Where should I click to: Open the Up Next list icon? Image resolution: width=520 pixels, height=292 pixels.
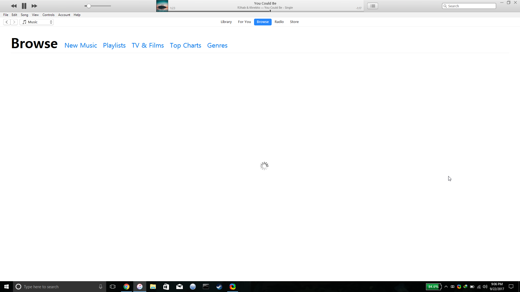coord(373,6)
